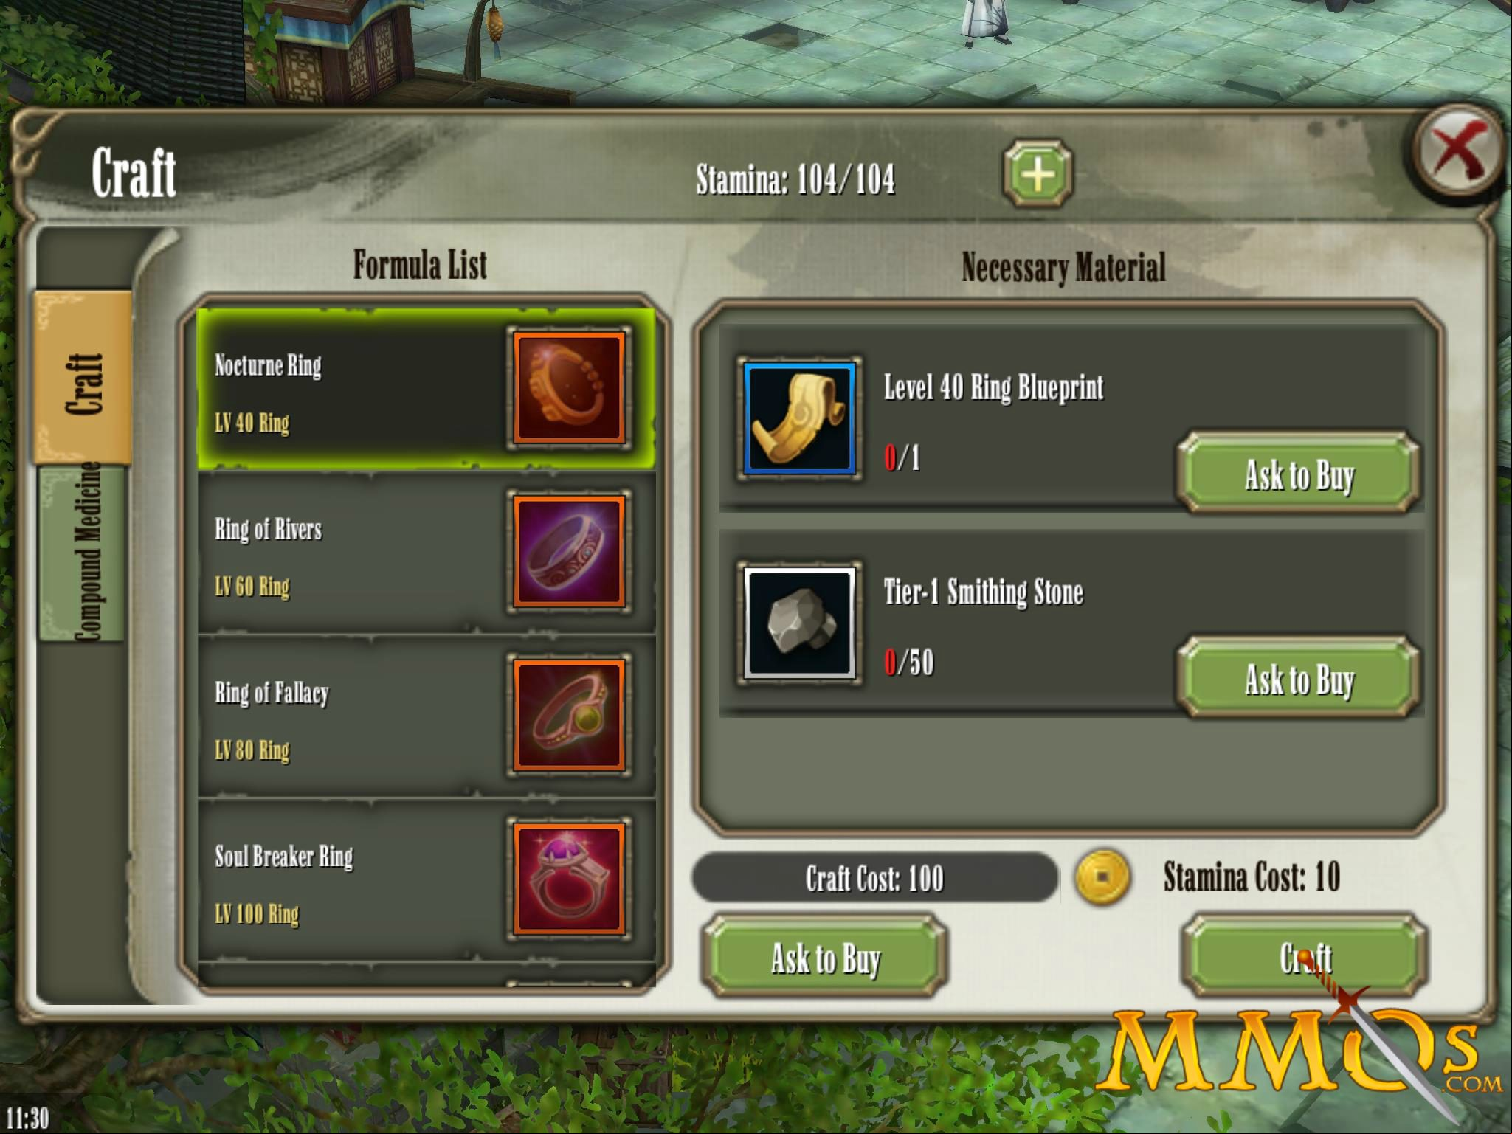Viewport: 1512px width, 1134px height.
Task: Tap the Level 40 Ring Blueprint scroll icon
Action: coord(799,418)
